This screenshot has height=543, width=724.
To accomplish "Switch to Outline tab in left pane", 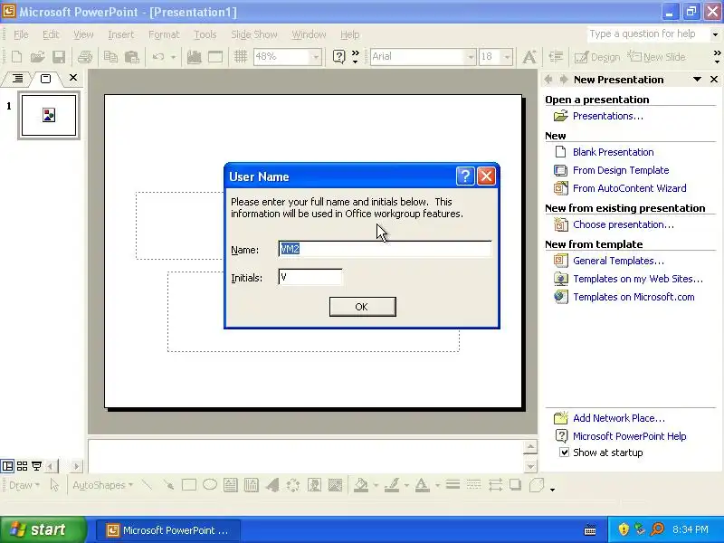I will pyautogui.click(x=17, y=79).
